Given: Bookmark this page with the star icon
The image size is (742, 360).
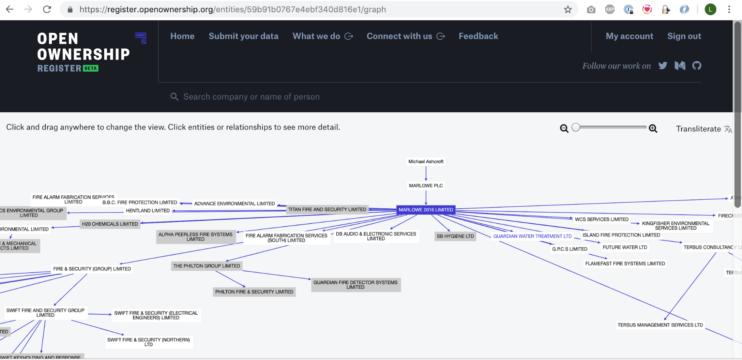Looking at the screenshot, I should click(568, 9).
